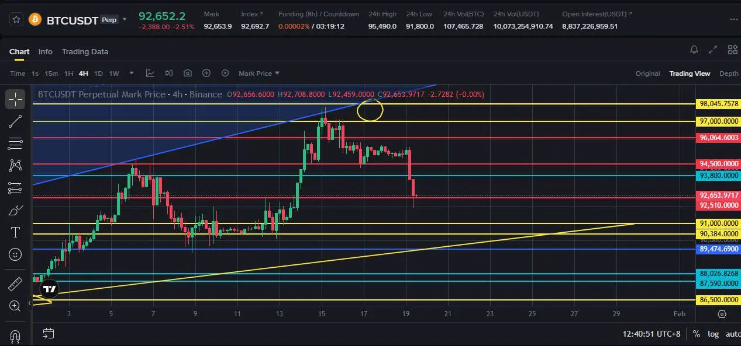
Task: Open the Mark Price dropdown
Action: [x=259, y=74]
